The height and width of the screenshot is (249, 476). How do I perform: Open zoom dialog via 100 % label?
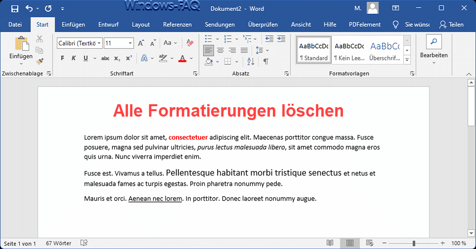click(459, 243)
